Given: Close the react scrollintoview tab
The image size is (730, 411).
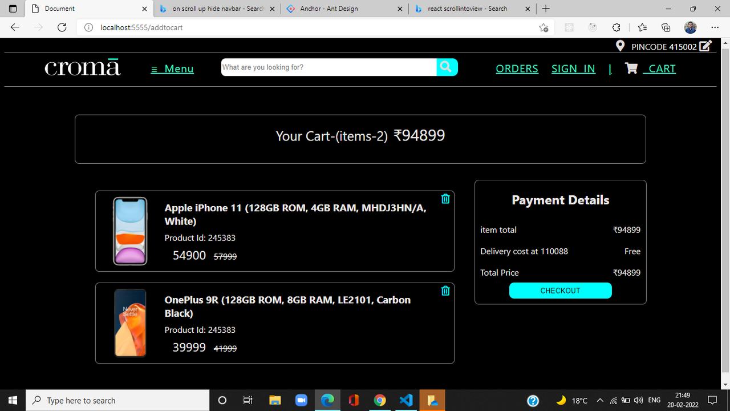Looking at the screenshot, I should click(x=528, y=9).
